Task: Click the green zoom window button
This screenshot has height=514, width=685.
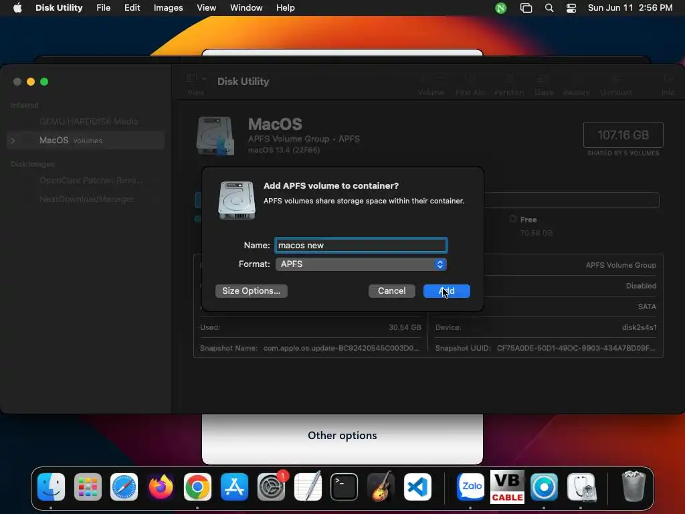Action: point(44,82)
